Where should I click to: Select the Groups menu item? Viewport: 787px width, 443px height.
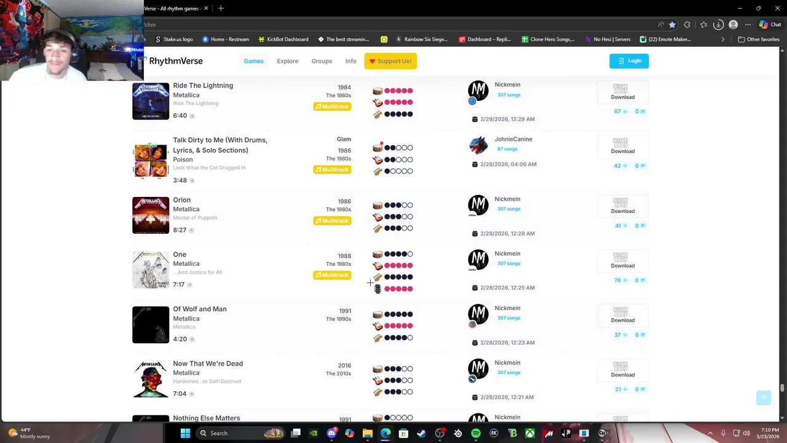[322, 61]
